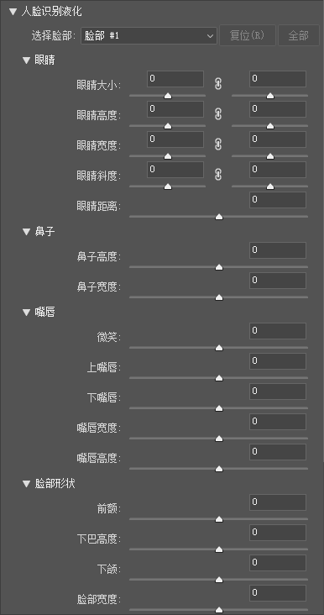Toggle link icon for 眼睛大小
This screenshot has height=615, width=324.
pyautogui.click(x=218, y=84)
